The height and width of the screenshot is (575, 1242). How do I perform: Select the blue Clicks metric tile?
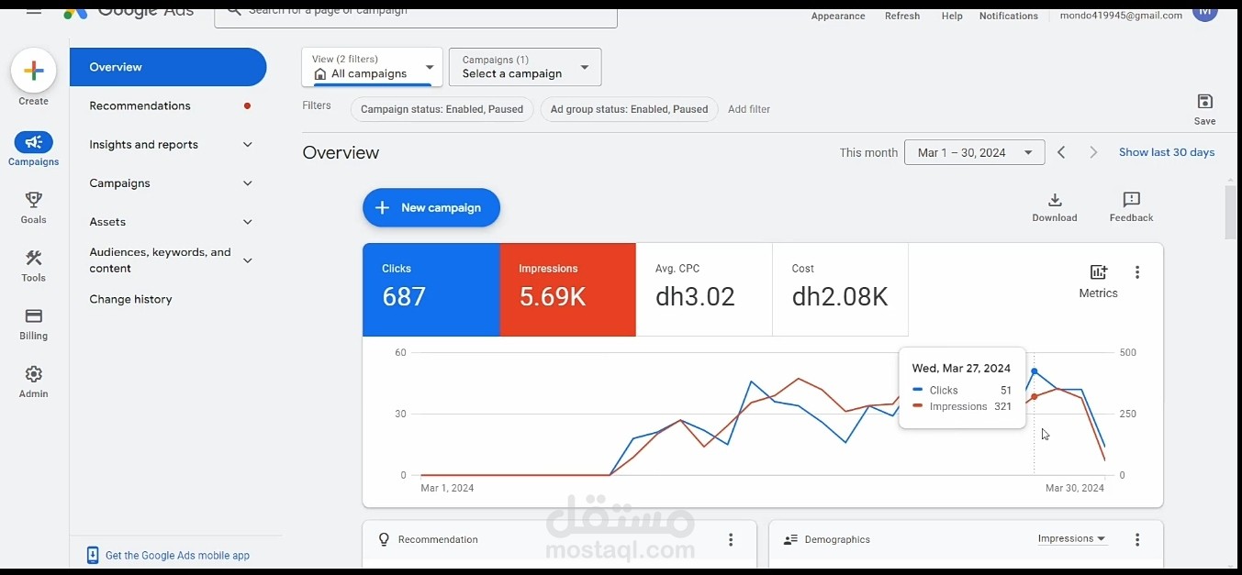pyautogui.click(x=431, y=290)
